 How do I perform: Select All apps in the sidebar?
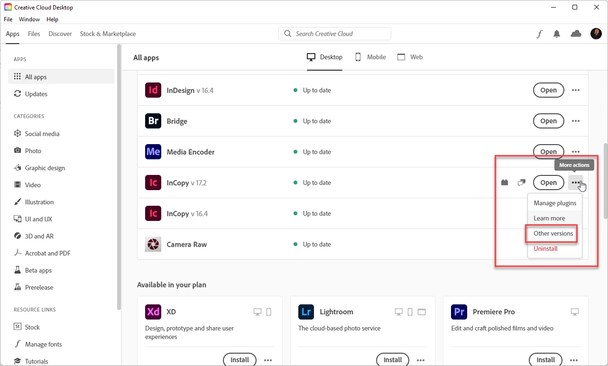pyautogui.click(x=61, y=77)
